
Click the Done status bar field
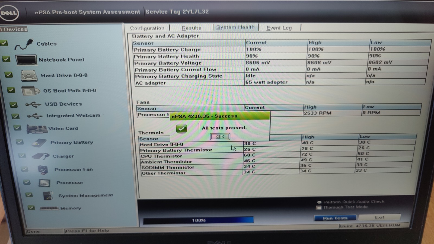[x=44, y=231]
